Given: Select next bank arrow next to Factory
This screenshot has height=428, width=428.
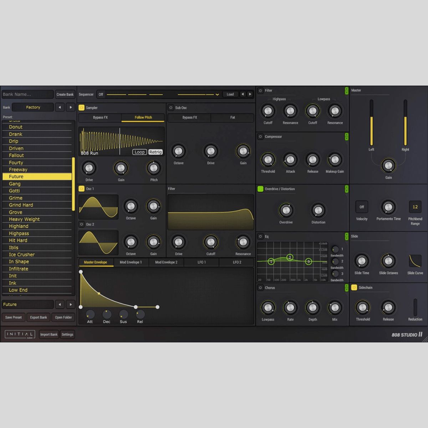Looking at the screenshot, I should coord(71,107).
